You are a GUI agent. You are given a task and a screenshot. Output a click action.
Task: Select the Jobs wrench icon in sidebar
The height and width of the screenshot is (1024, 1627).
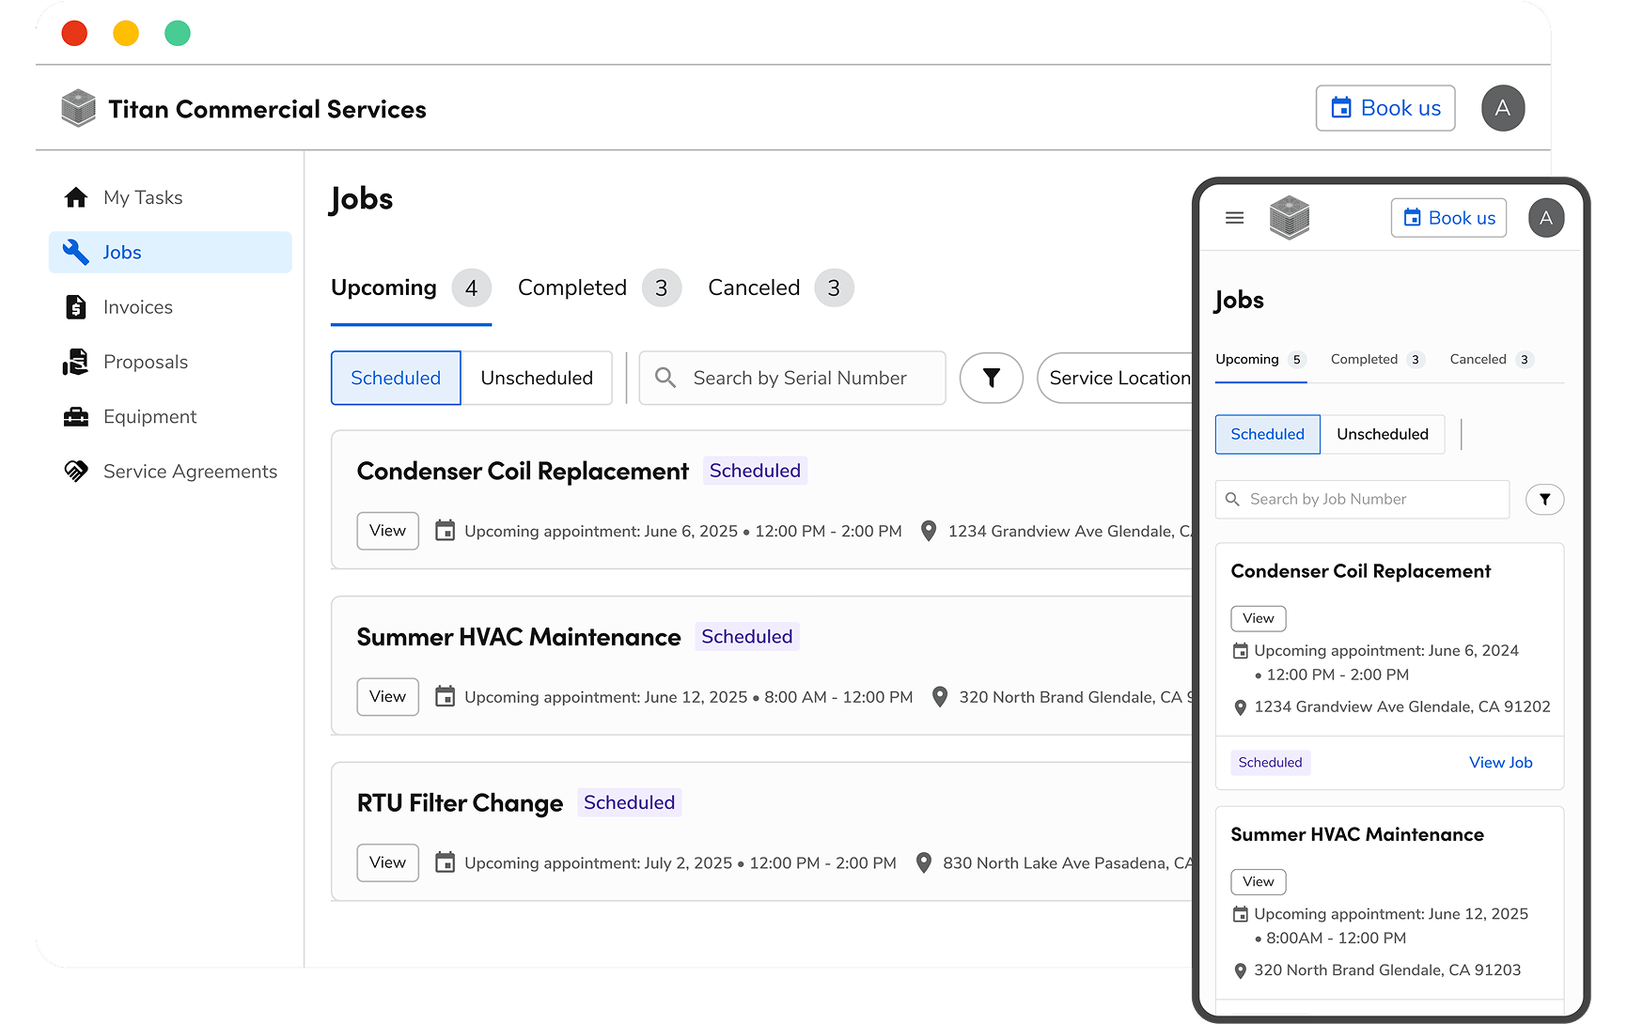[75, 252]
